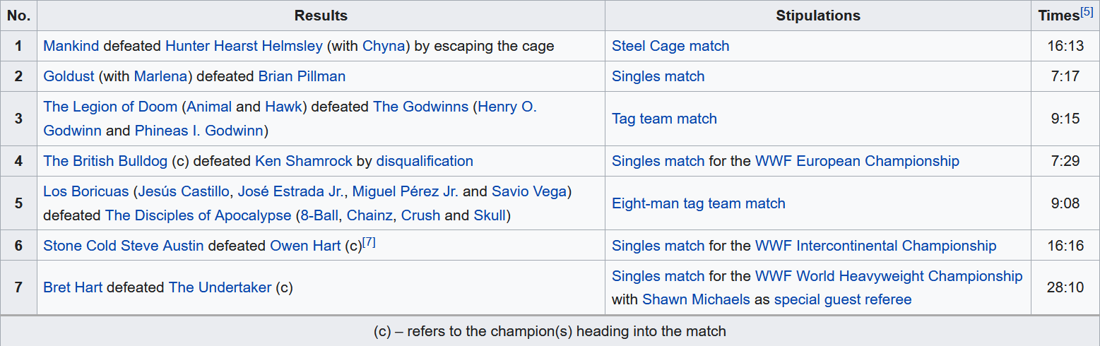
Task: Click footnote reference 5 in Times header
Action: click(x=1087, y=12)
